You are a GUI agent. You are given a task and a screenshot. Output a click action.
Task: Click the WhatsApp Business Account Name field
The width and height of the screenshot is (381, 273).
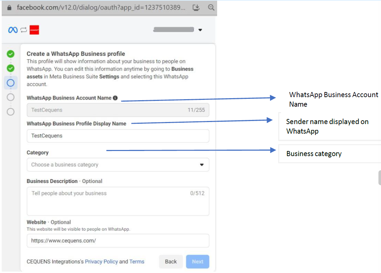tap(118, 110)
